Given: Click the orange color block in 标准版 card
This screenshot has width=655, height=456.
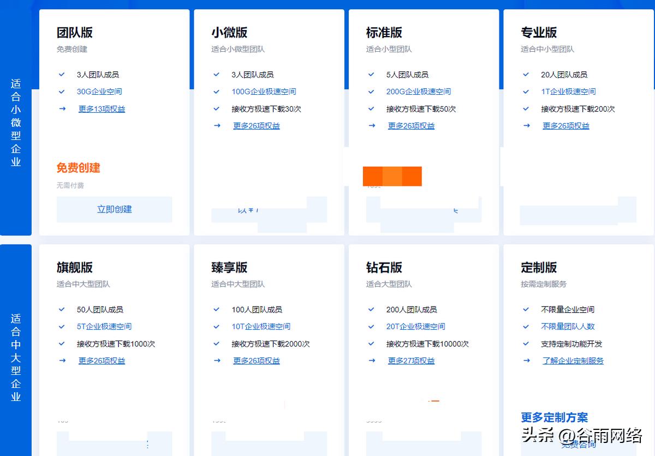Looking at the screenshot, I should [x=392, y=176].
